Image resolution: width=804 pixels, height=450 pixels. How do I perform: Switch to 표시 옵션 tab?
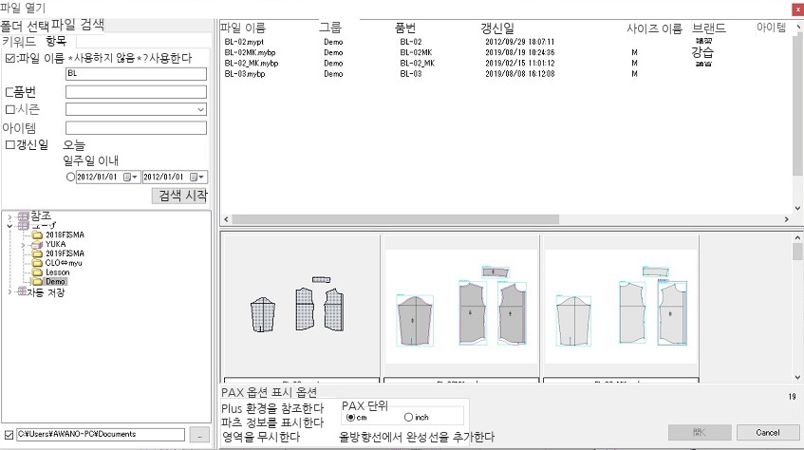point(296,392)
